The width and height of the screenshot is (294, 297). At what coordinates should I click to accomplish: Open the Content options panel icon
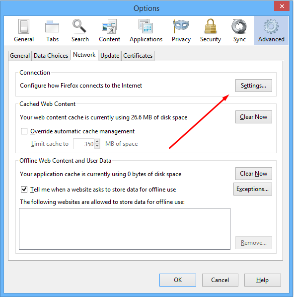(109, 26)
